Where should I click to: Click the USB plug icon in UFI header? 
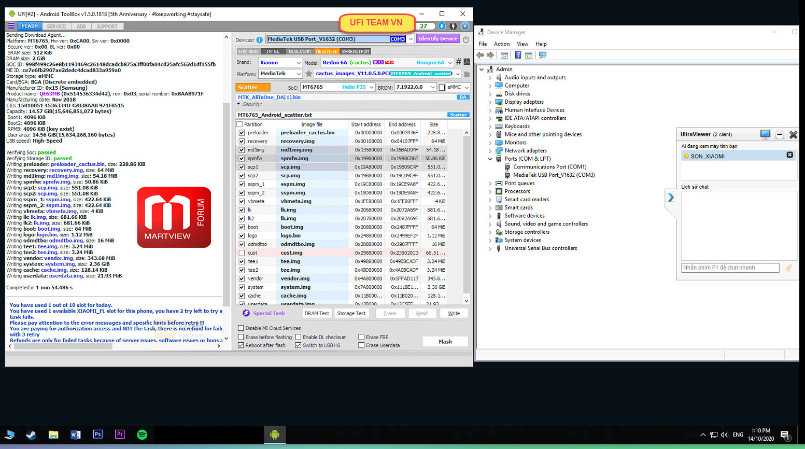tap(453, 26)
